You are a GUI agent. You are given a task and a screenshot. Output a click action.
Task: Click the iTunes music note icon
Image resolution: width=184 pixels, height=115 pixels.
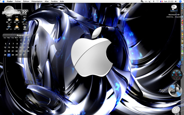click(x=175, y=89)
